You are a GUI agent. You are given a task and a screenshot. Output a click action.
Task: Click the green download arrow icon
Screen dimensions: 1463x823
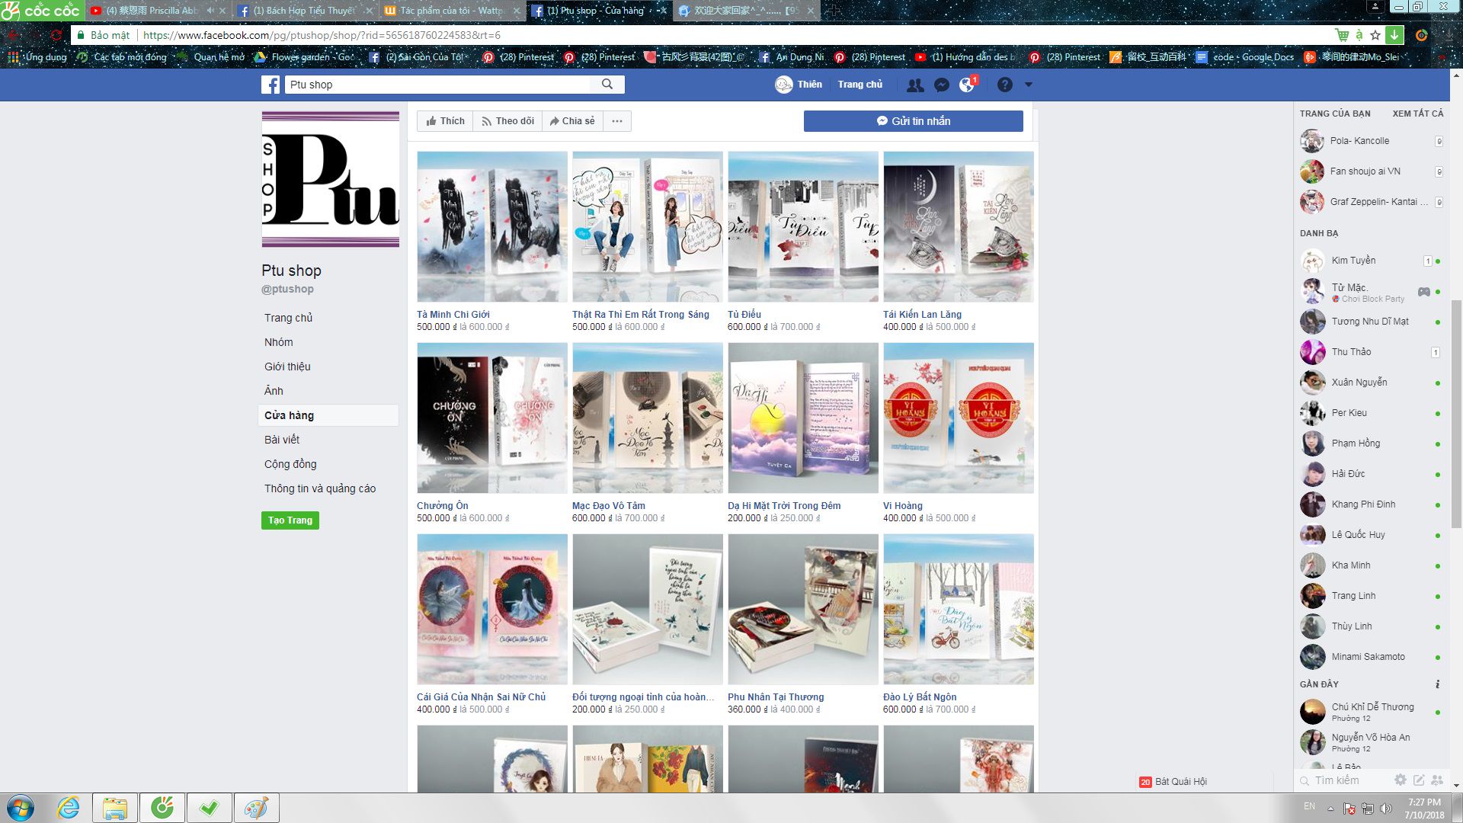(1394, 34)
